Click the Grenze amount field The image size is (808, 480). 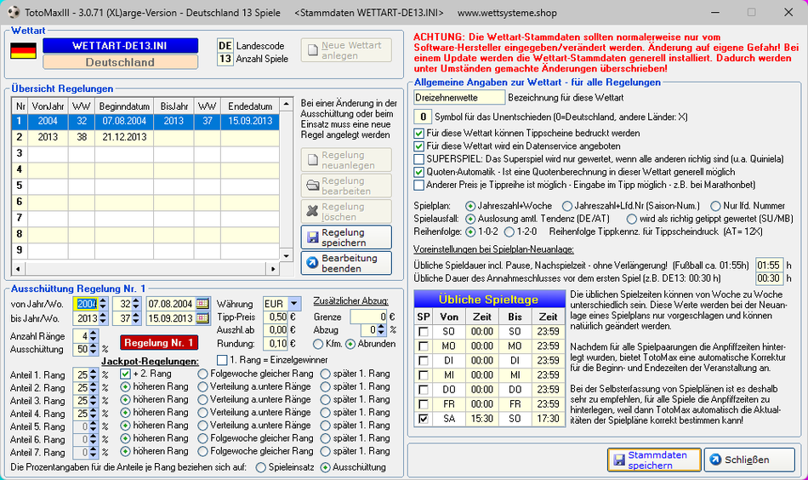pyautogui.click(x=368, y=317)
